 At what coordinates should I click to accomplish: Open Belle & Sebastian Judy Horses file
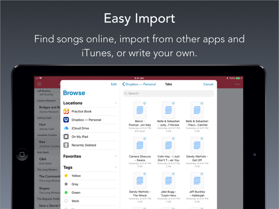pos(168,117)
